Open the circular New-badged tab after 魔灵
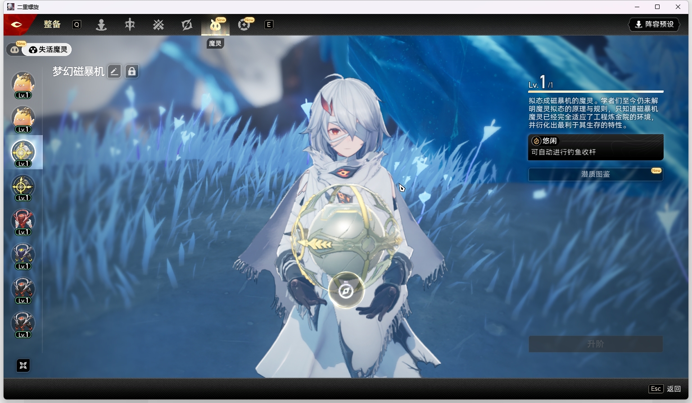Viewport: 692px width, 403px height. (244, 25)
